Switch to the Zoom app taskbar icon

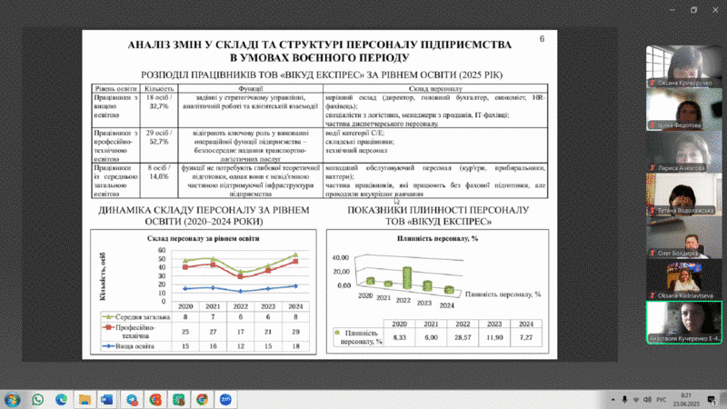[225, 399]
